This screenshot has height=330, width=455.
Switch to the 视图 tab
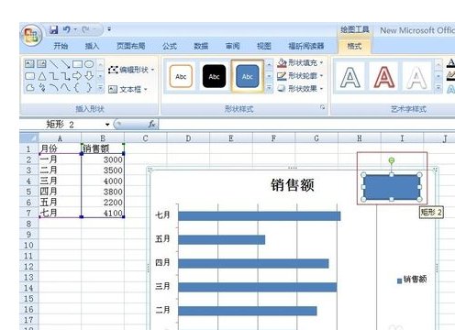[x=264, y=46]
